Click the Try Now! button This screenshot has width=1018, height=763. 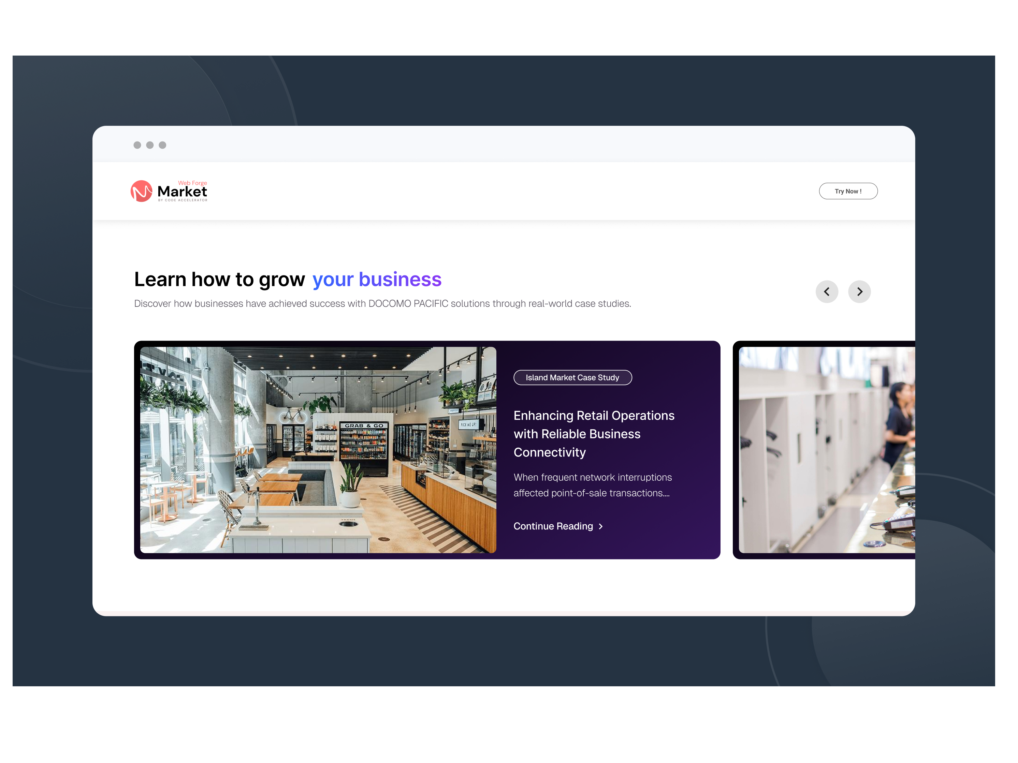coord(848,191)
